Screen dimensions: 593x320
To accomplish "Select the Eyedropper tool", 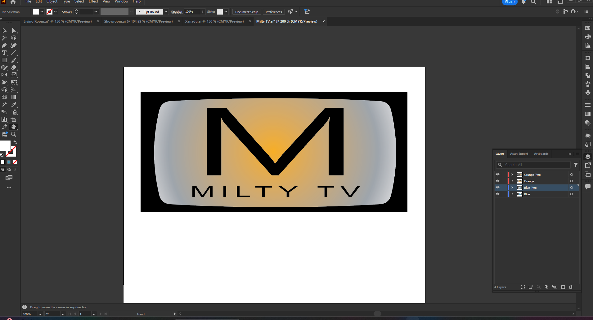I will [14, 105].
